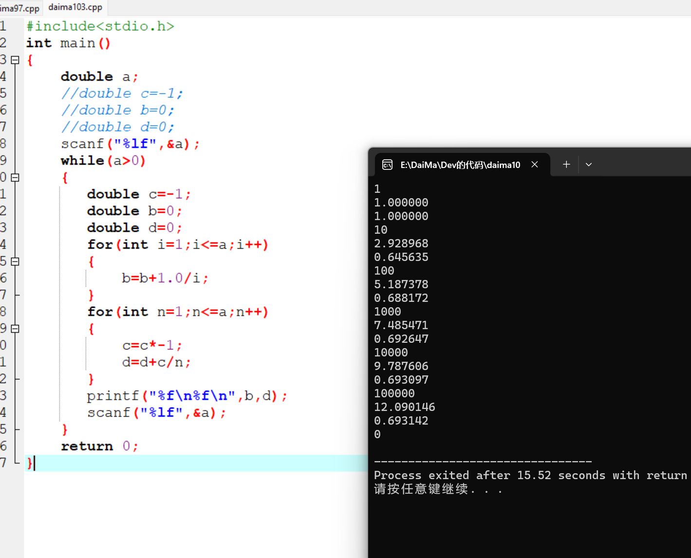Click the console output '2.928968'

coord(401,243)
